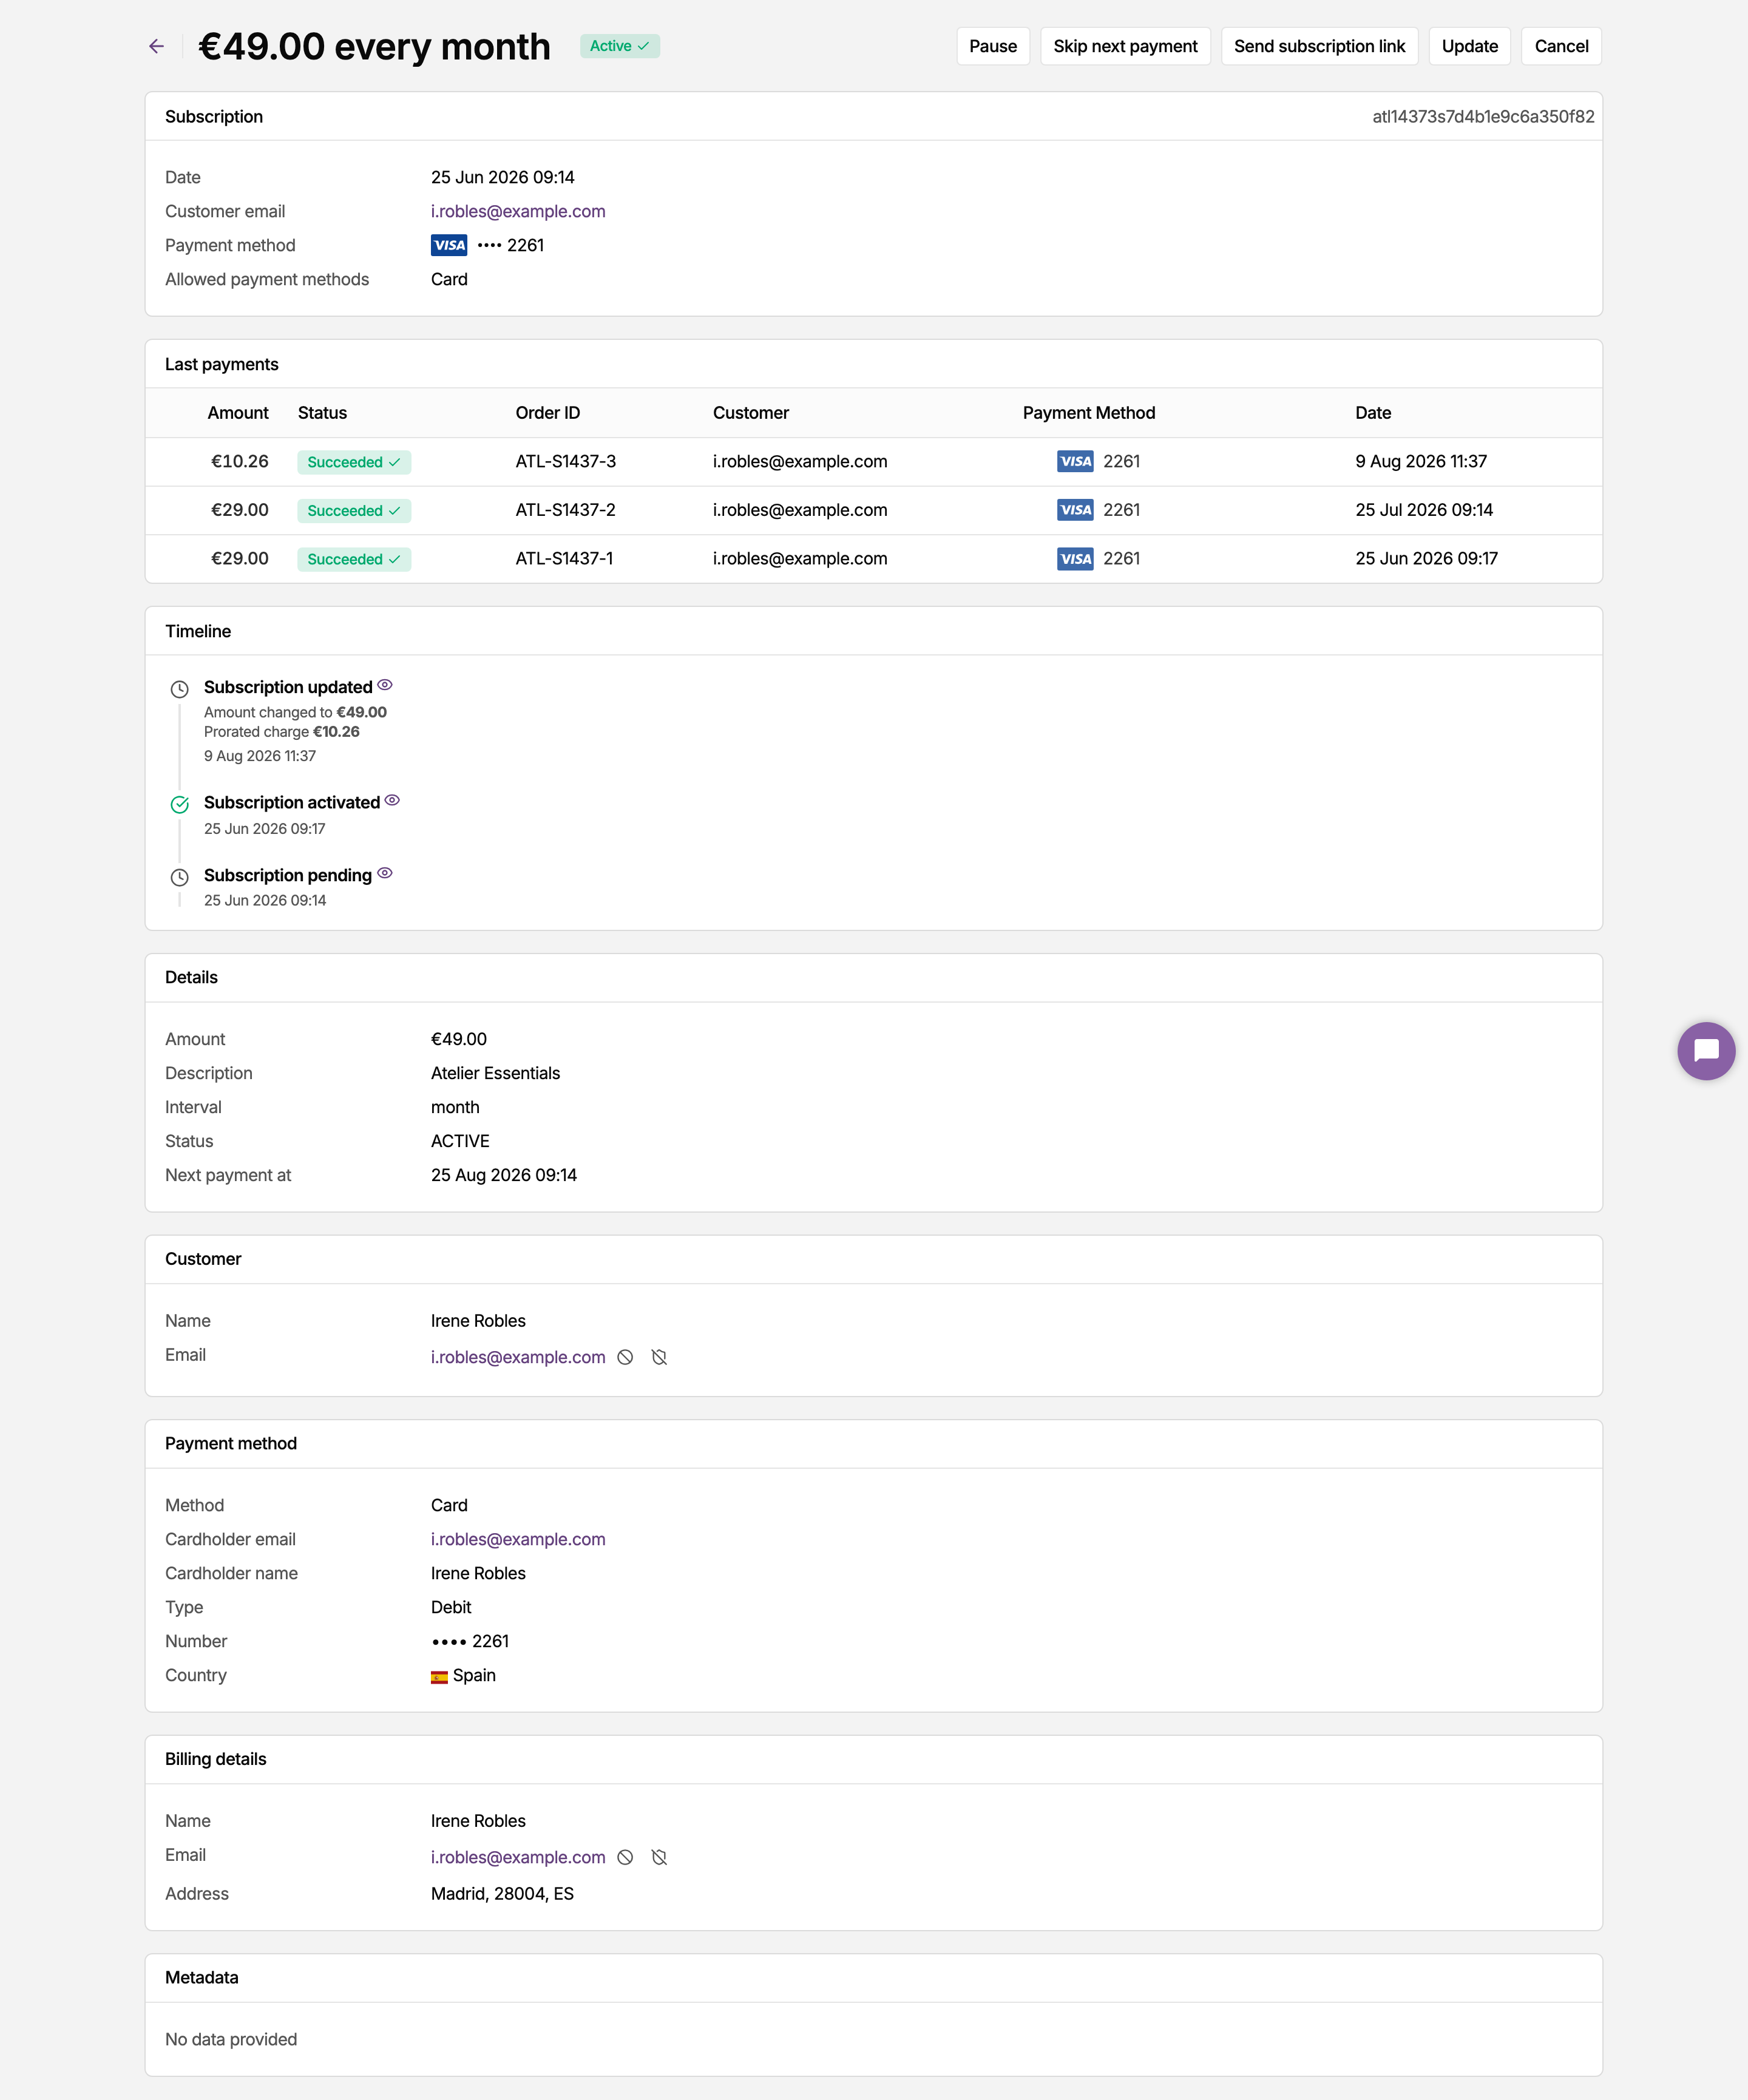Click the Order ID column header

tap(548, 413)
